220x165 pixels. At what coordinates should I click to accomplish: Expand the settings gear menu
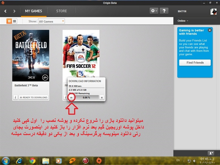[154, 11]
